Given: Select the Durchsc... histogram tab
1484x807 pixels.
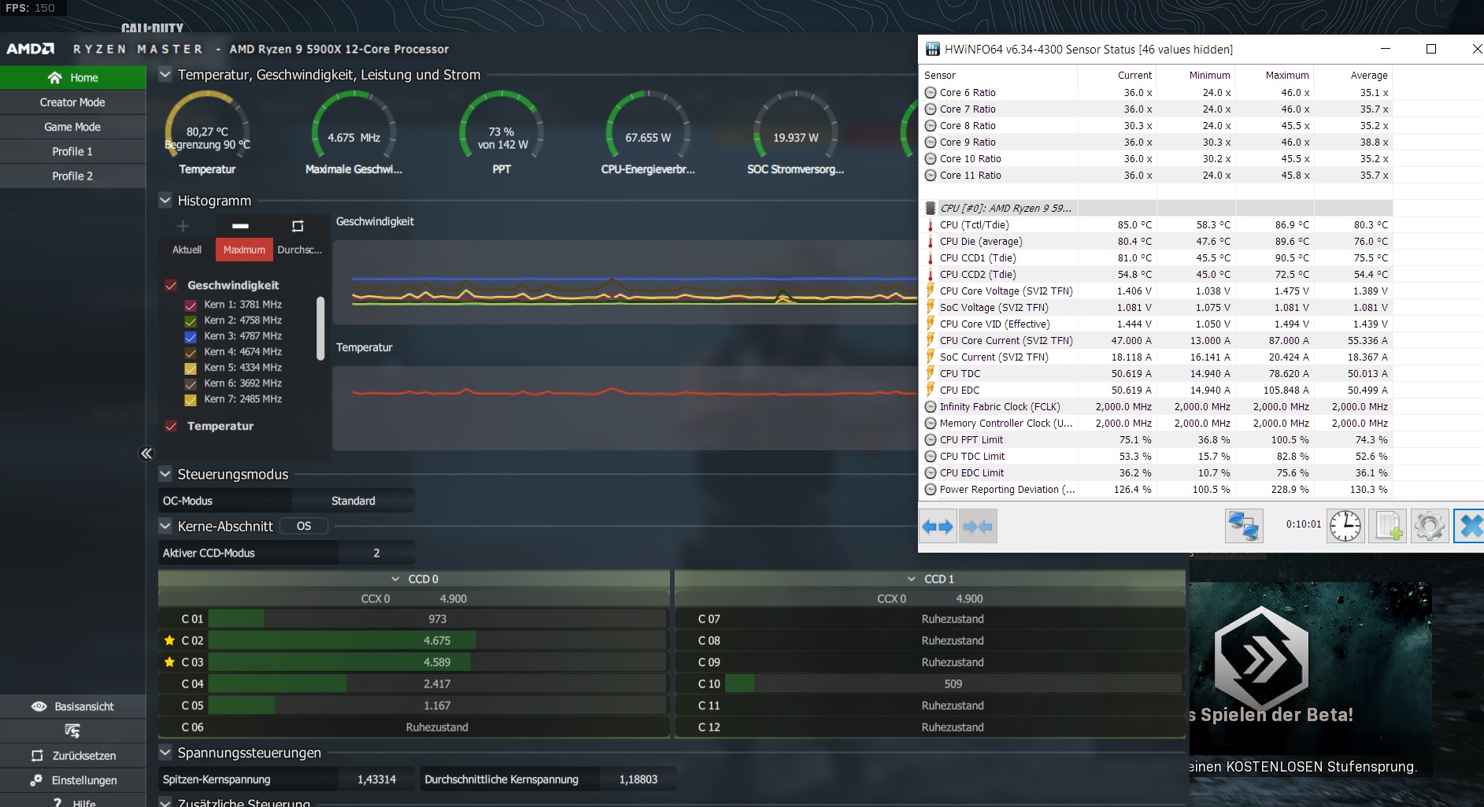Looking at the screenshot, I should (x=300, y=250).
